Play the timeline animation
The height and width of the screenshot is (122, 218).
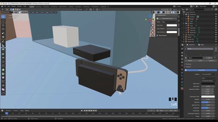91,111
